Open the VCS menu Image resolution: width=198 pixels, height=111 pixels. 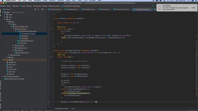click(x=85, y=1)
